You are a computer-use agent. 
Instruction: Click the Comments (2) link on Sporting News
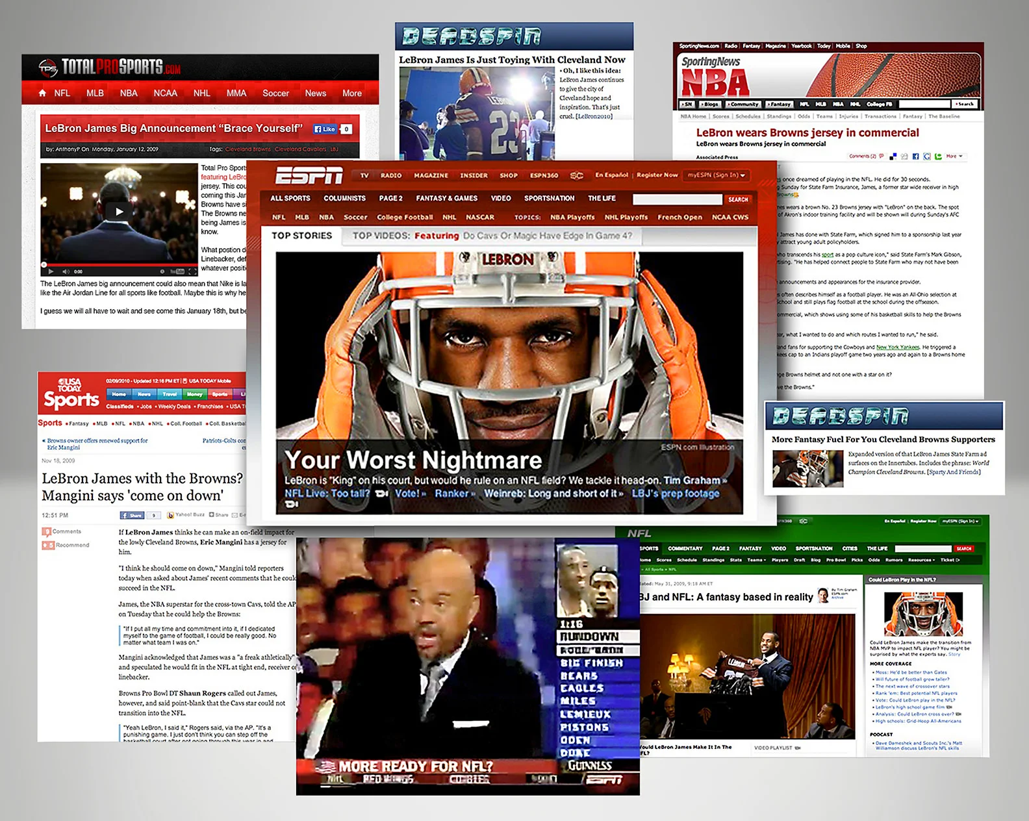[x=863, y=157]
